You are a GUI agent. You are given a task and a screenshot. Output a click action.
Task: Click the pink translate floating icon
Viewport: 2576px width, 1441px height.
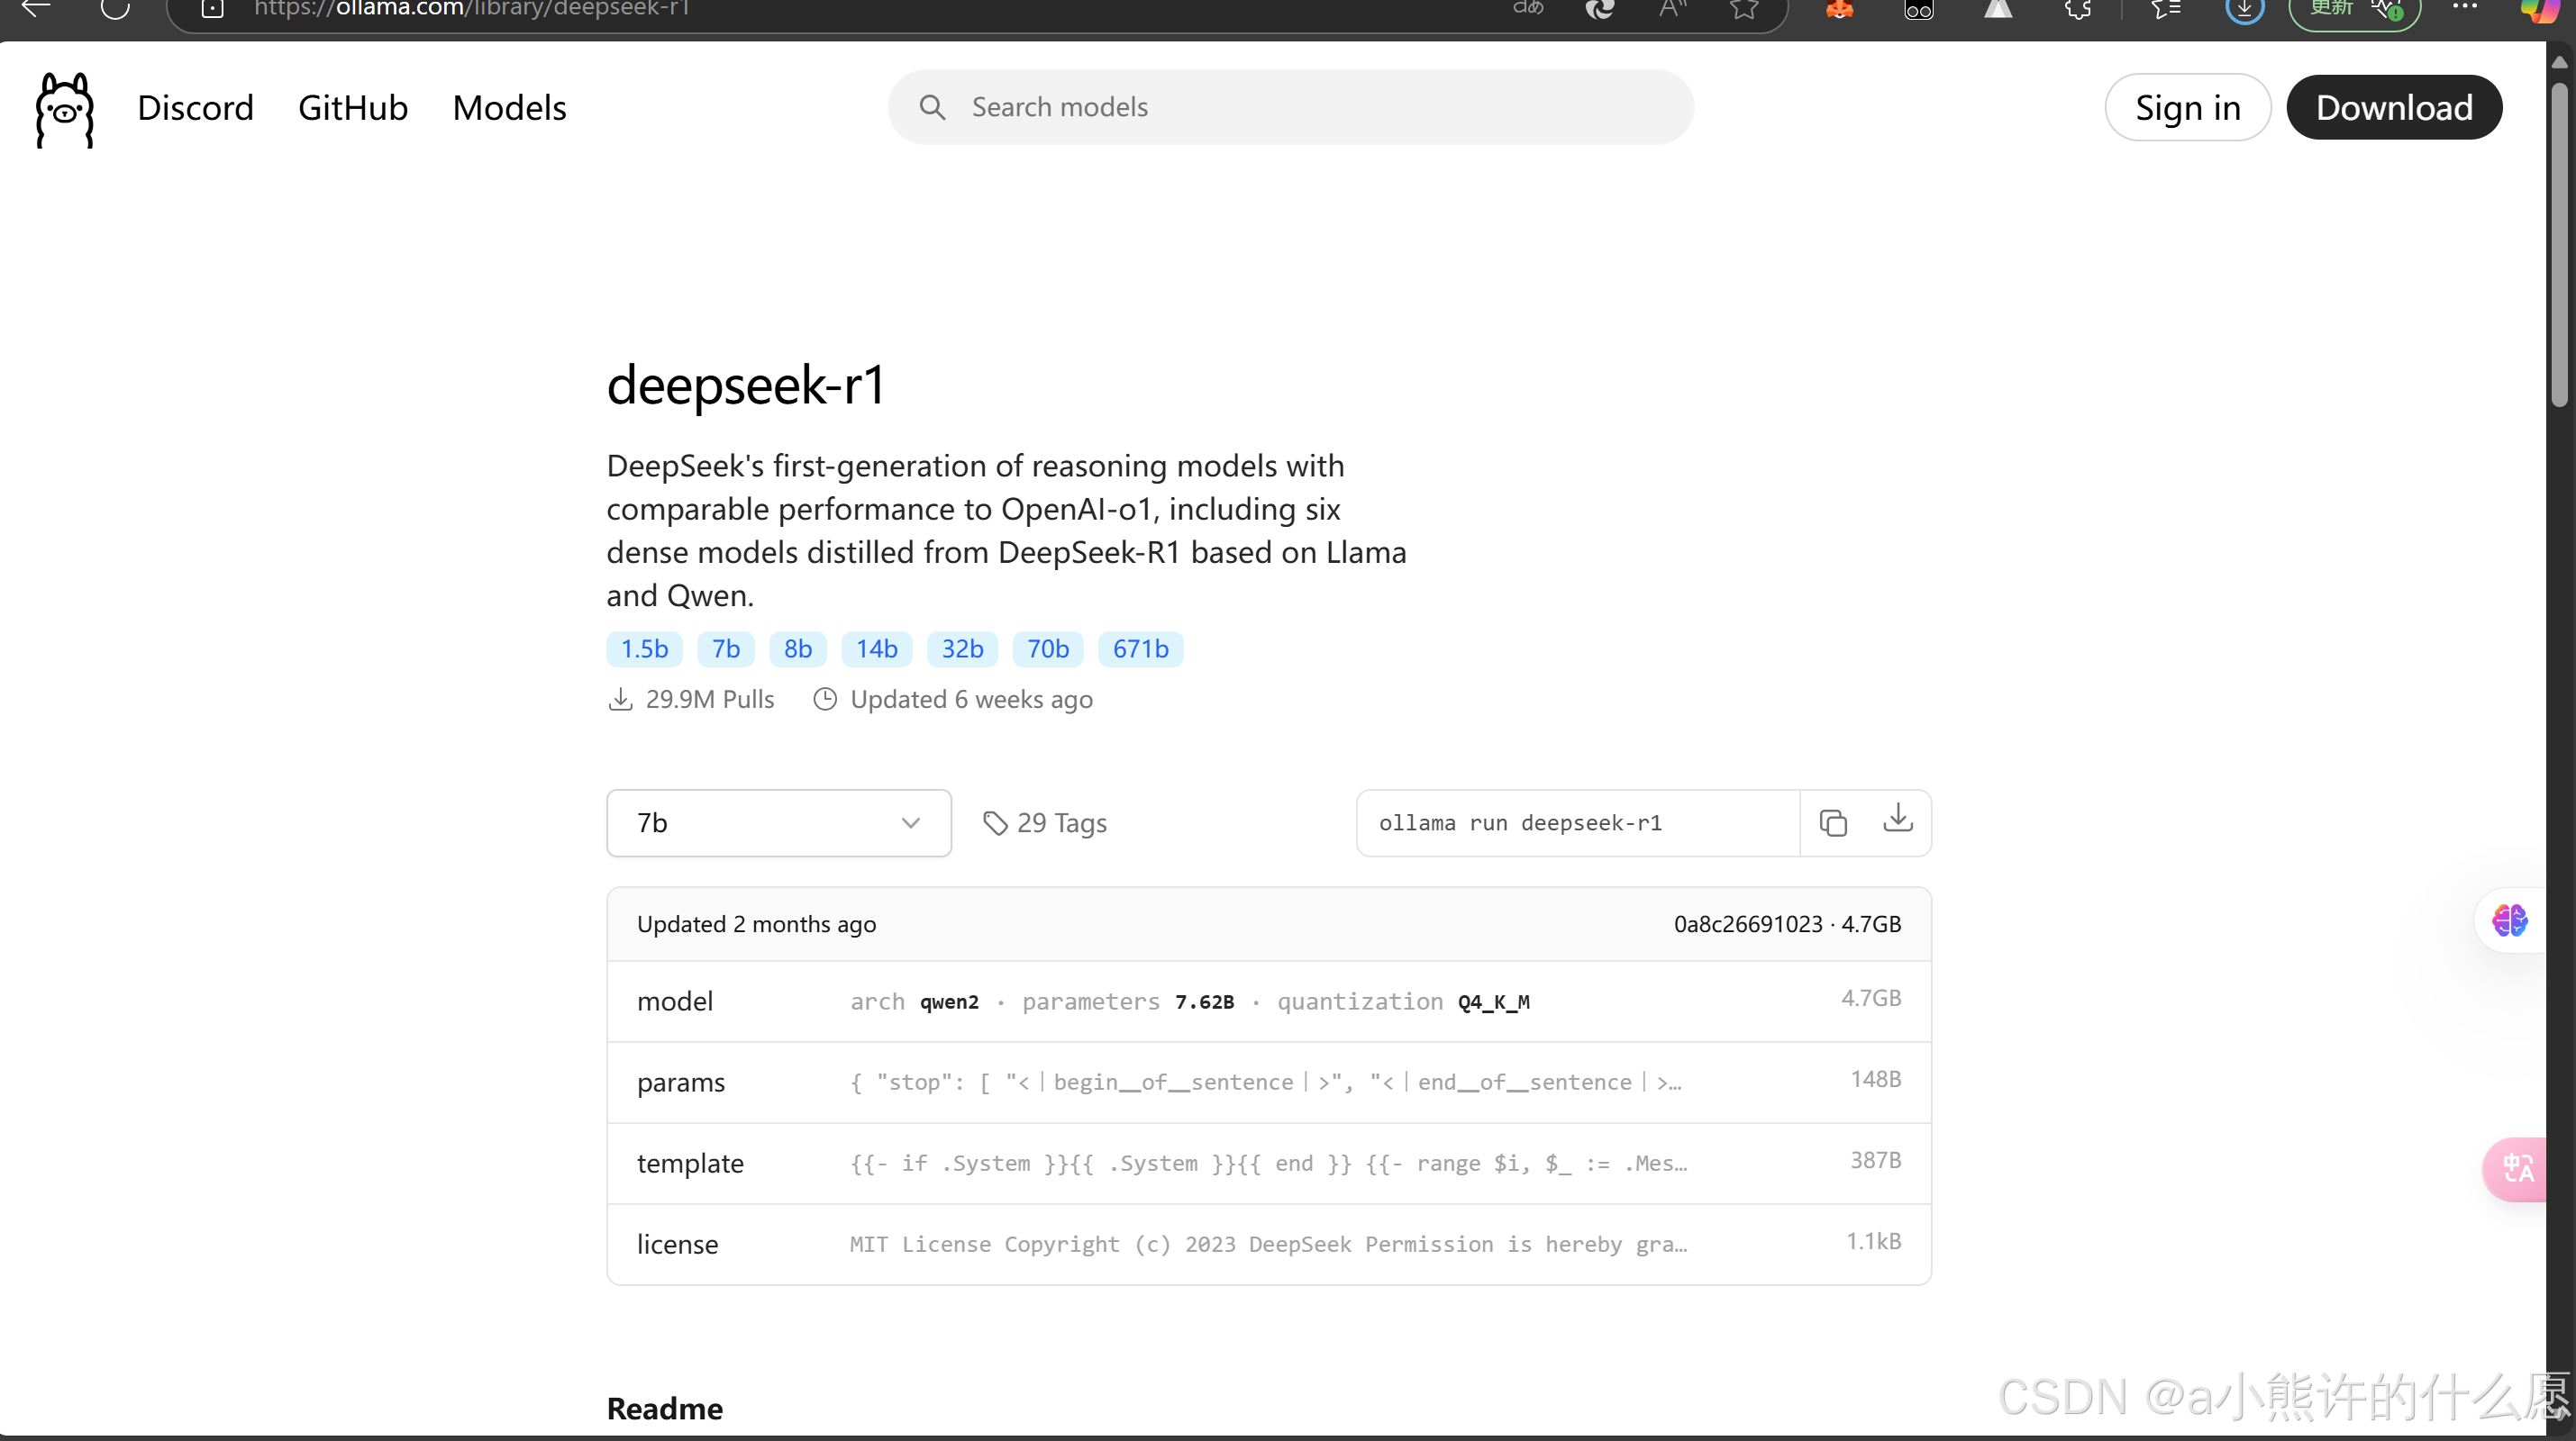[2517, 1167]
